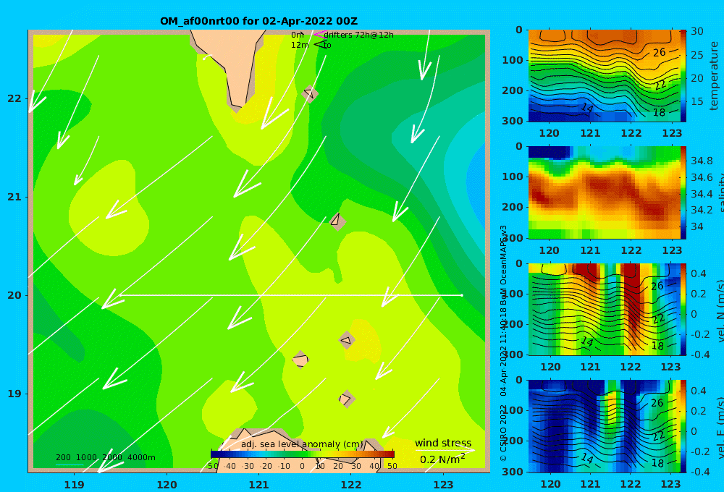Click the 'adj. sea level anomaly (cm)' label
Image resolution: width=724 pixels, height=492 pixels.
click(302, 444)
